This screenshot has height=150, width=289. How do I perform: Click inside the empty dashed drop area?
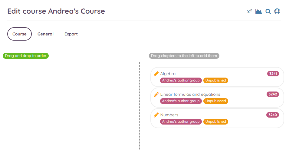(x=71, y=106)
